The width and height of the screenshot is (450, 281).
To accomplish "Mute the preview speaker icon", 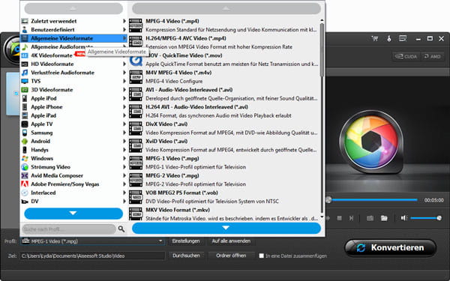I will (404, 218).
